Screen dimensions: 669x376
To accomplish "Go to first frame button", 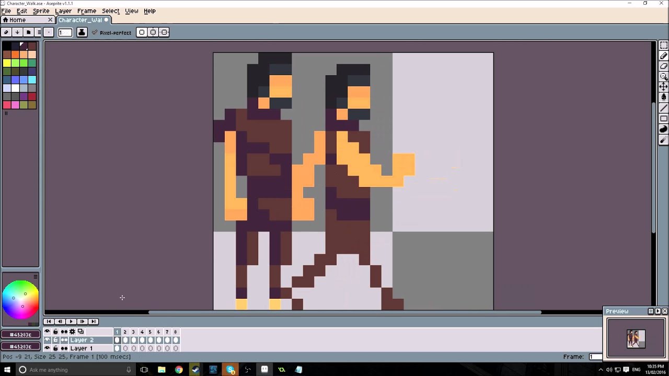I will pos(49,322).
